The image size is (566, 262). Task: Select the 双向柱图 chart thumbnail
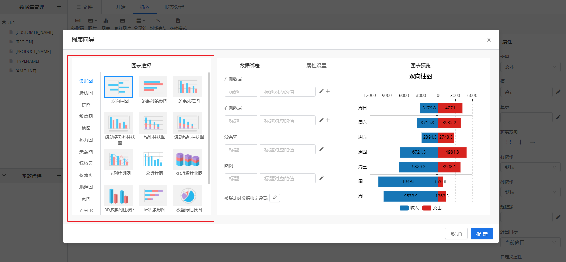click(119, 87)
